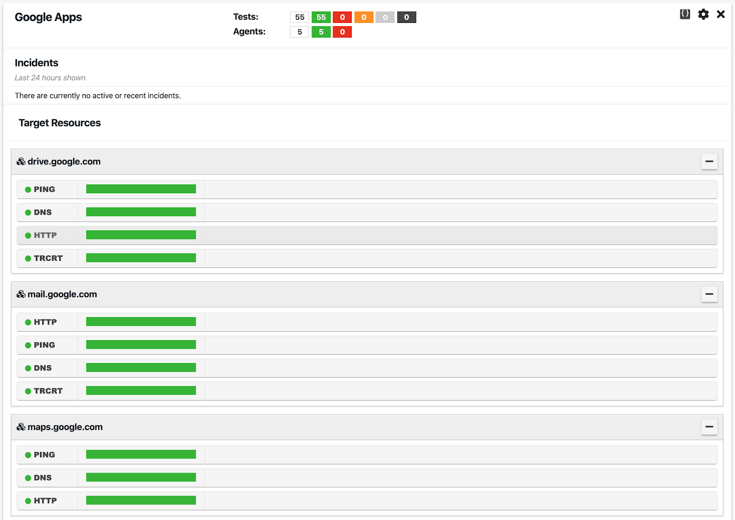Screen dimensions: 735x520
Task: Click the maps.google.com resource icon
Action: point(21,427)
